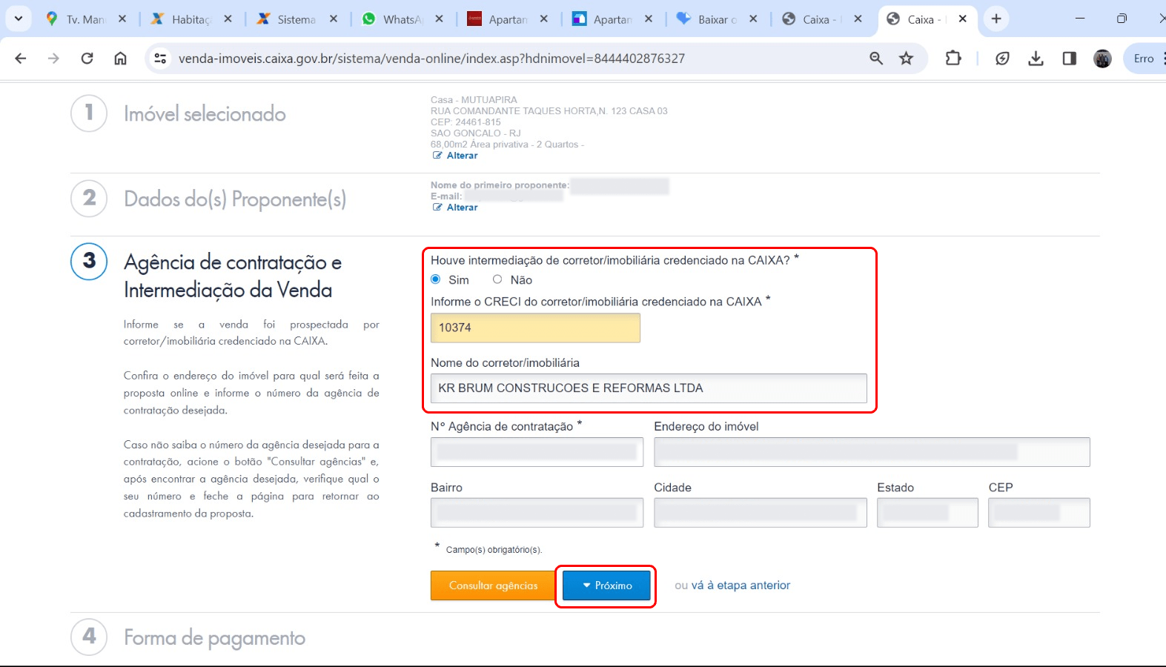Screen dimensions: 1166x667
Task: Open the Extensions puzzle icon
Action: coord(953,59)
